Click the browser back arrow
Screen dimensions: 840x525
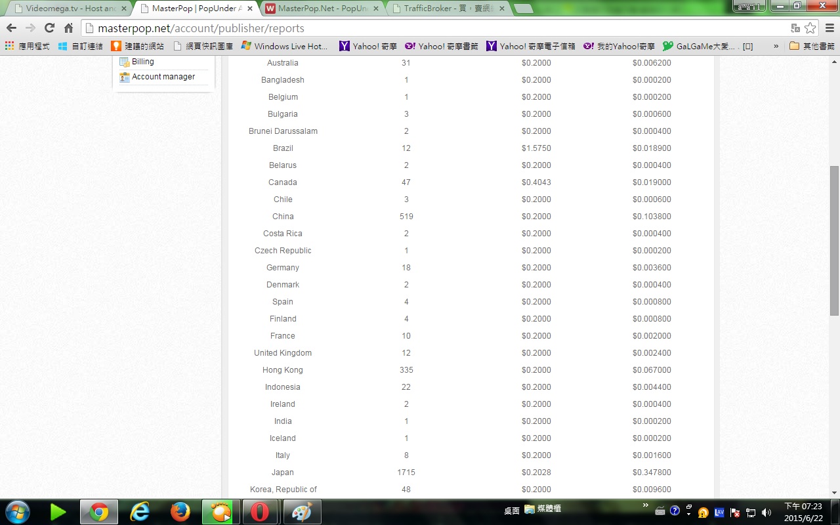tap(11, 28)
